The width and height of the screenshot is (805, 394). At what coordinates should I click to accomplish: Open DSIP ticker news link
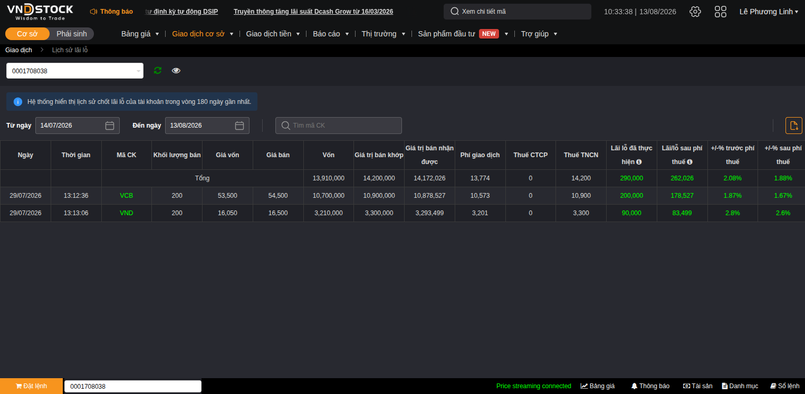point(181,12)
